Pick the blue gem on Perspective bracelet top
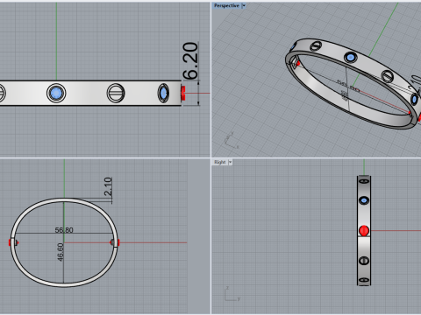 pyautogui.click(x=350, y=58)
